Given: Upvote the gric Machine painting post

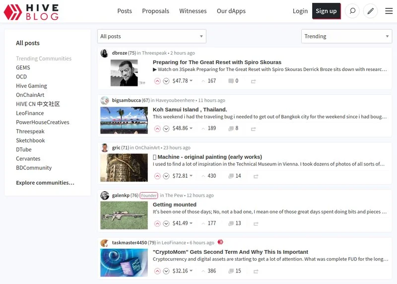Looking at the screenshot, I should (157, 176).
